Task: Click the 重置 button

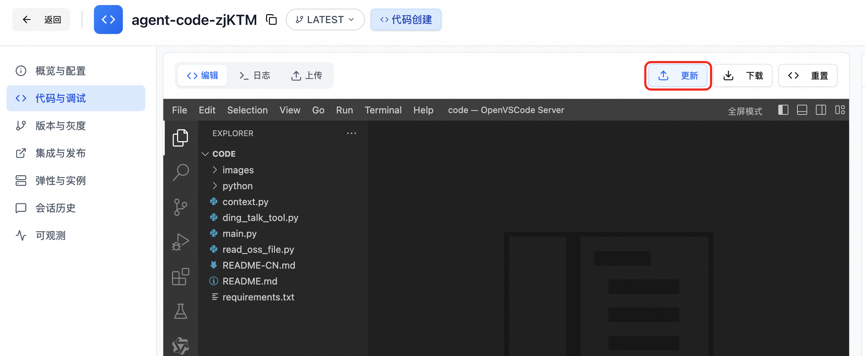Action: [808, 75]
